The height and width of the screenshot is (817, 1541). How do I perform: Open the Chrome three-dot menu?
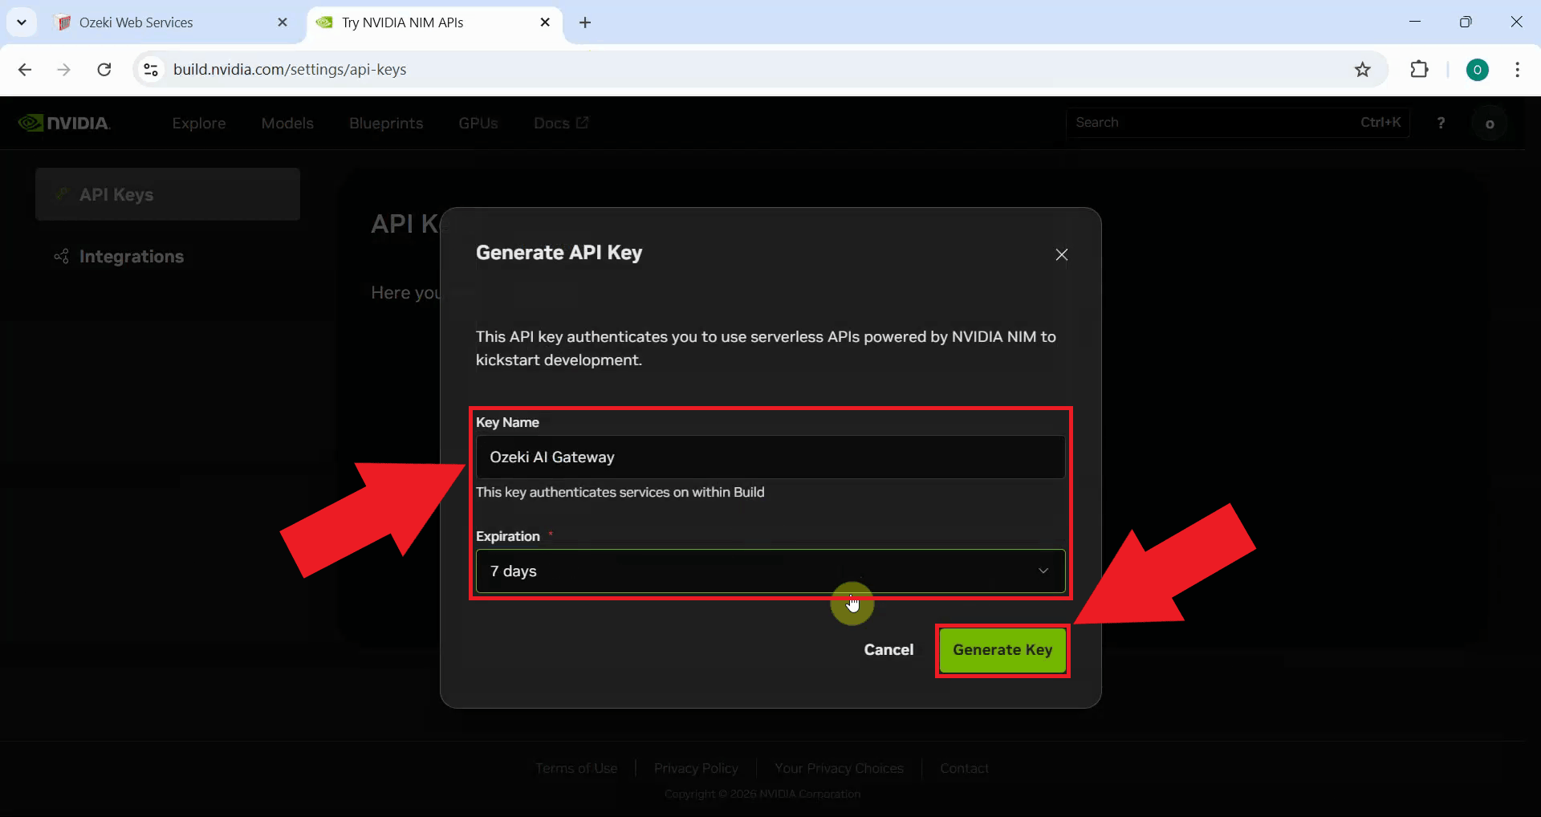click(x=1518, y=70)
